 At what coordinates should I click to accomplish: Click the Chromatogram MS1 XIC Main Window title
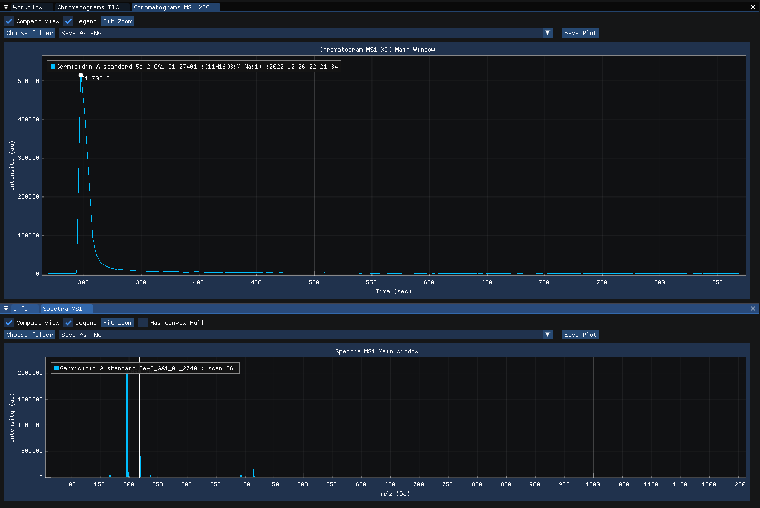point(377,50)
